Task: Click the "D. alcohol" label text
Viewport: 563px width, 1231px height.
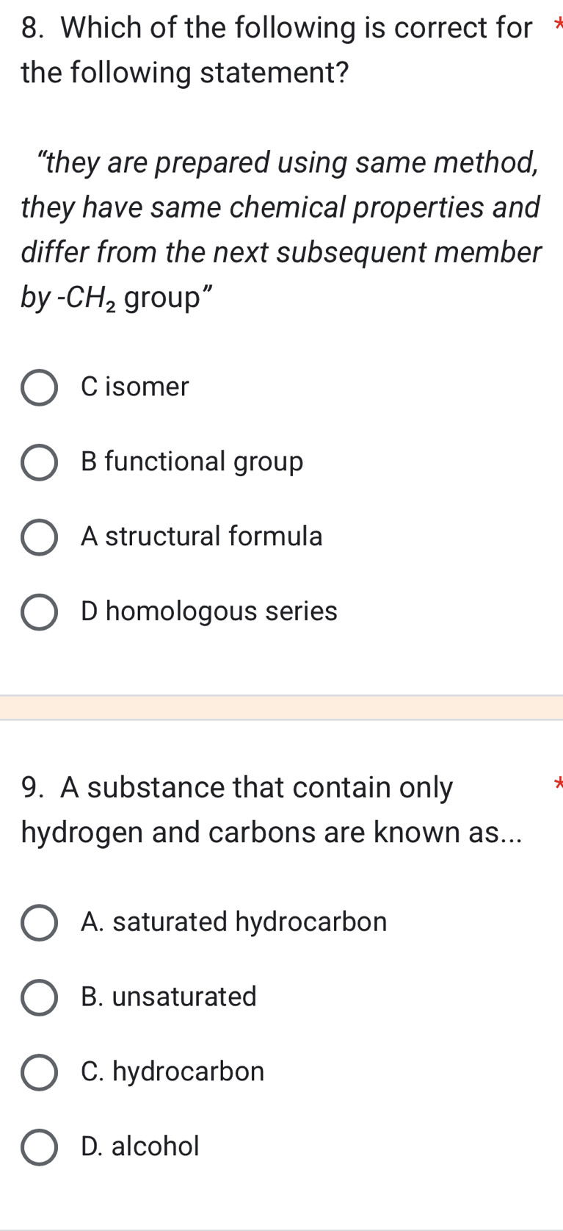Action: point(139,1147)
